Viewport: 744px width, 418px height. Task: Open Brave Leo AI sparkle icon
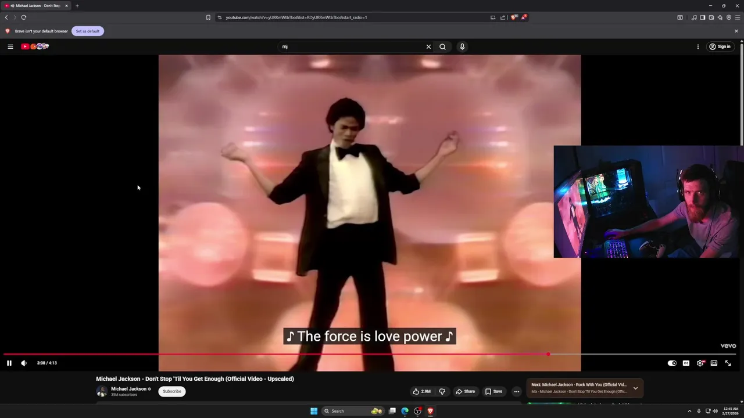point(720,17)
